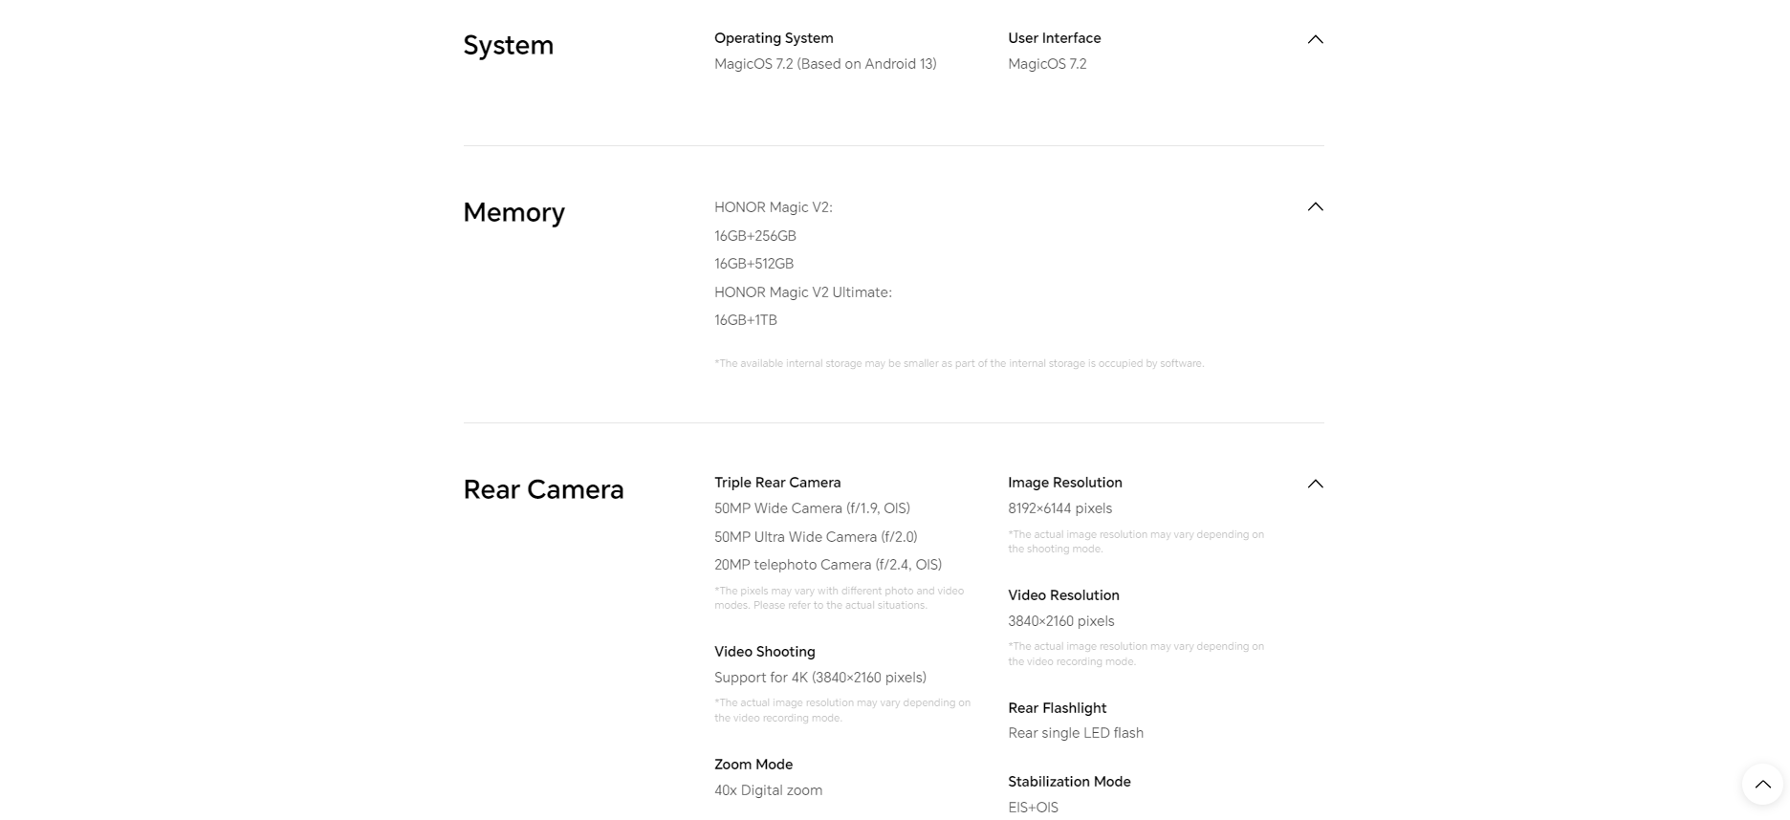
Task: Click the Video Resolution label
Action: (1063, 595)
